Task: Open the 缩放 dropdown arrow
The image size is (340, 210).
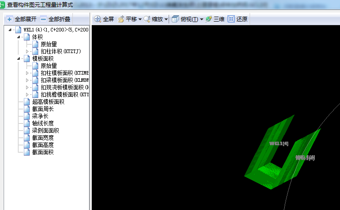Action: coord(166,19)
